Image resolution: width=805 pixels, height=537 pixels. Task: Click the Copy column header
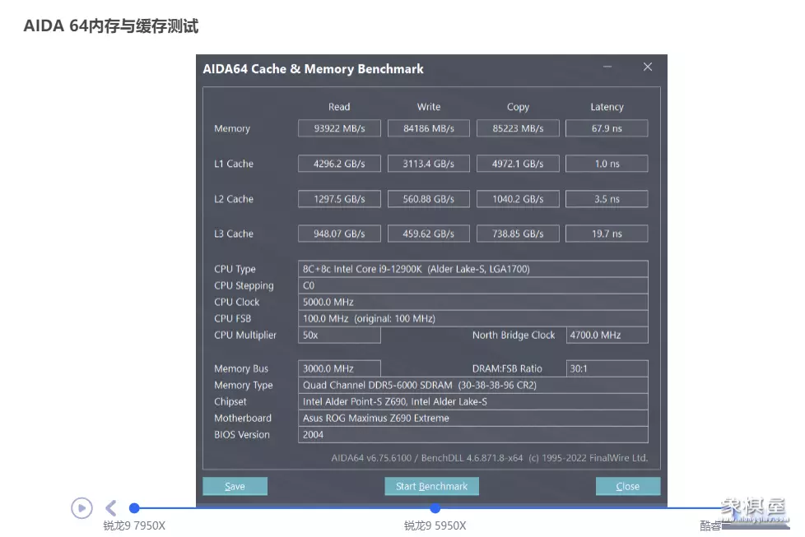click(x=518, y=107)
